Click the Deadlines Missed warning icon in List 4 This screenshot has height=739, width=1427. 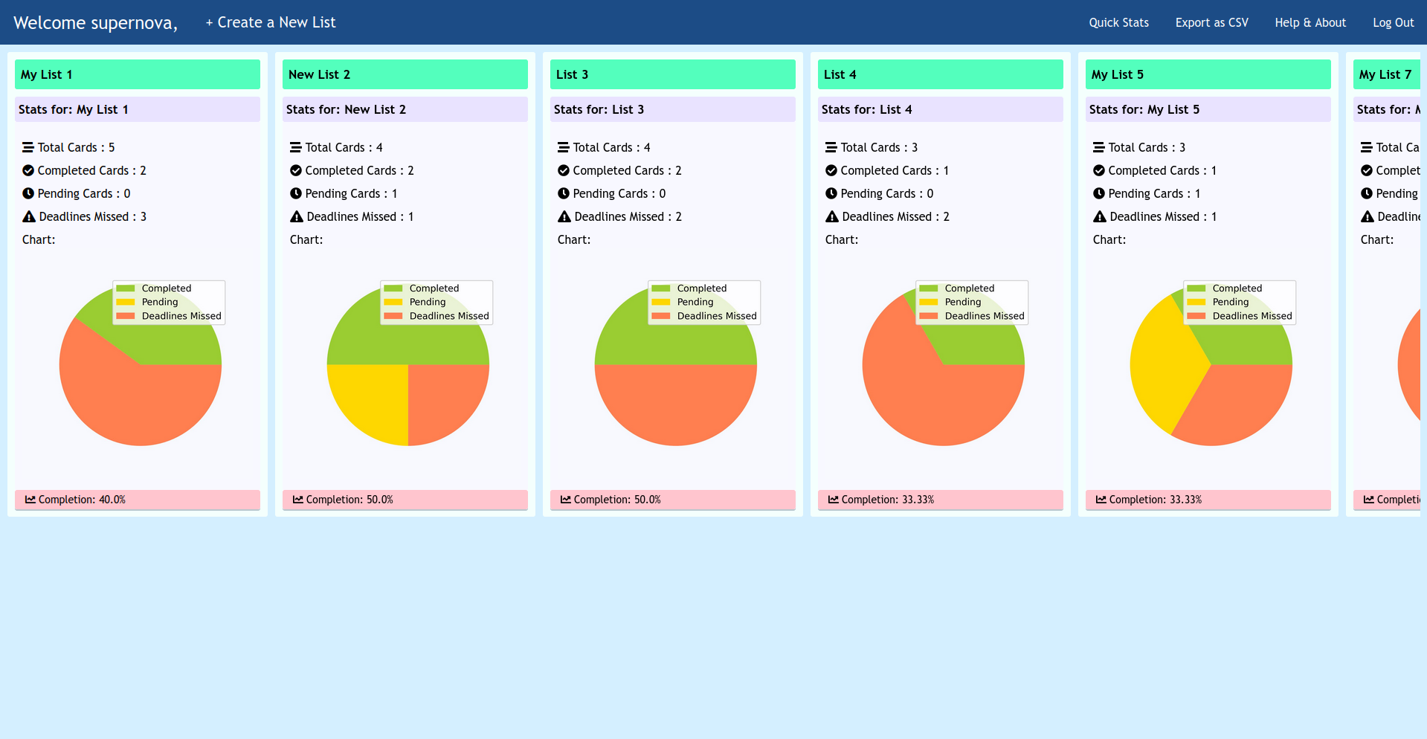point(832,216)
